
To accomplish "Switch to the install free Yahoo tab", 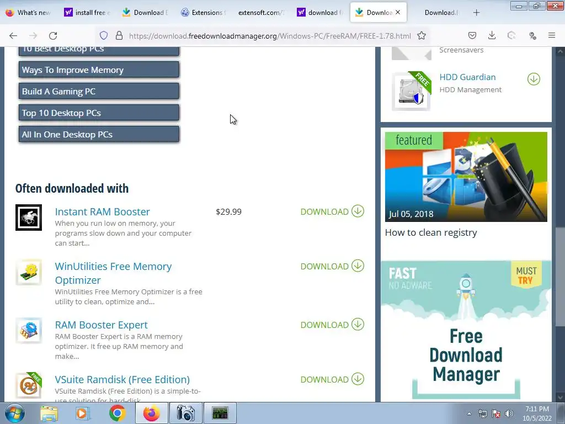I will [87, 13].
